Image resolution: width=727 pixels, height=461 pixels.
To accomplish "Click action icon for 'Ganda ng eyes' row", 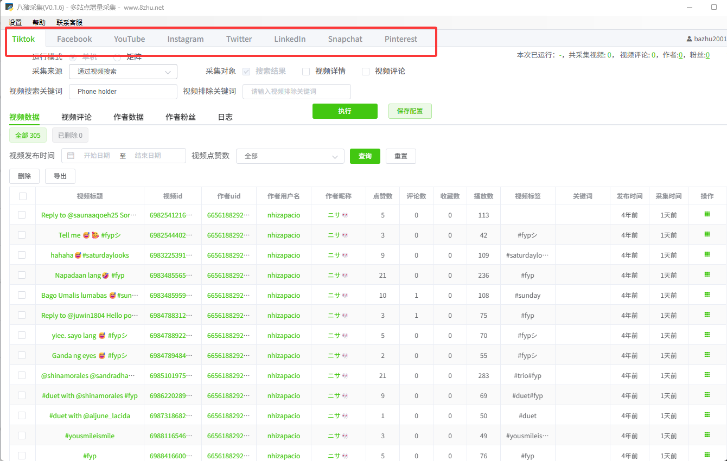I will click(x=707, y=355).
